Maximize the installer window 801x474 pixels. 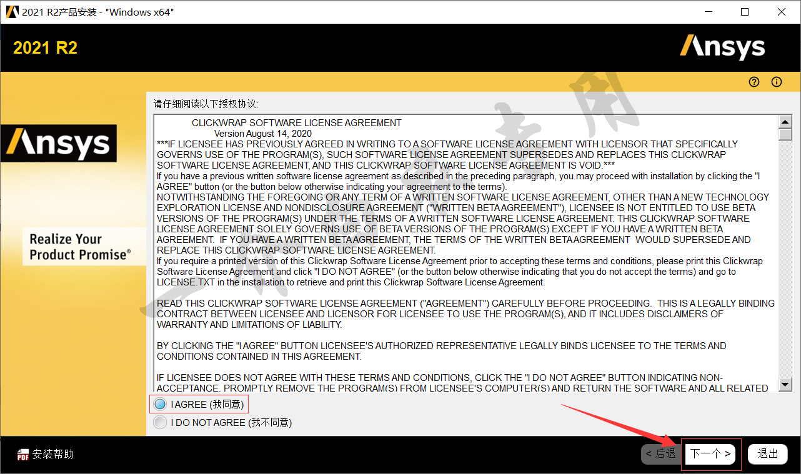745,12
